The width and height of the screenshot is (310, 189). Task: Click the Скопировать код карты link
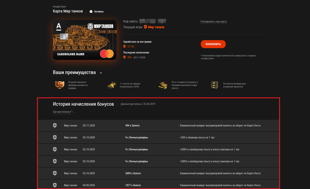pos(214,22)
